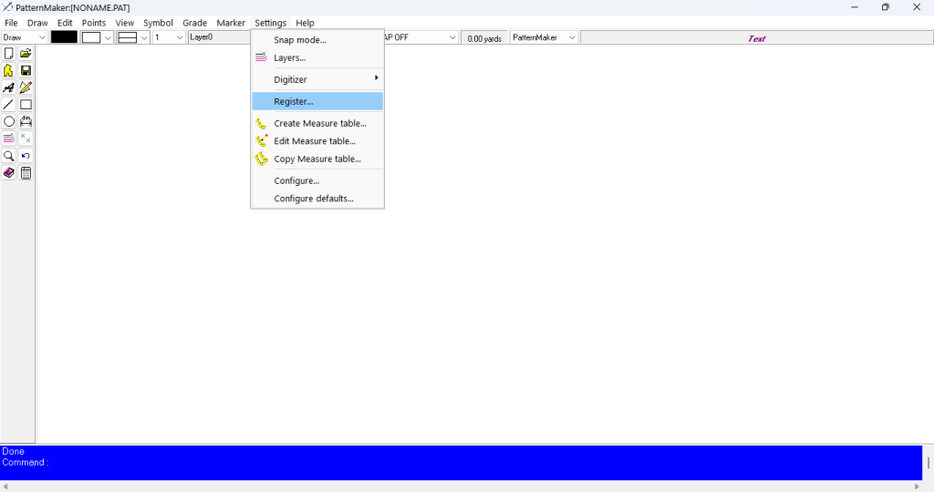
Task: Click the Layer0 field
Action: pyautogui.click(x=219, y=37)
